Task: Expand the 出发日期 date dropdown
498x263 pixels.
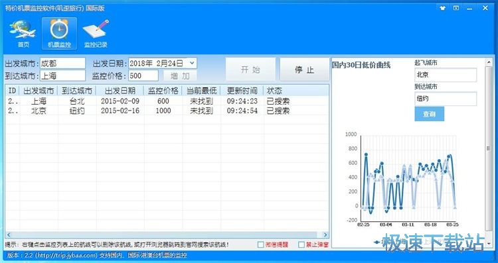Action: tap(192, 63)
